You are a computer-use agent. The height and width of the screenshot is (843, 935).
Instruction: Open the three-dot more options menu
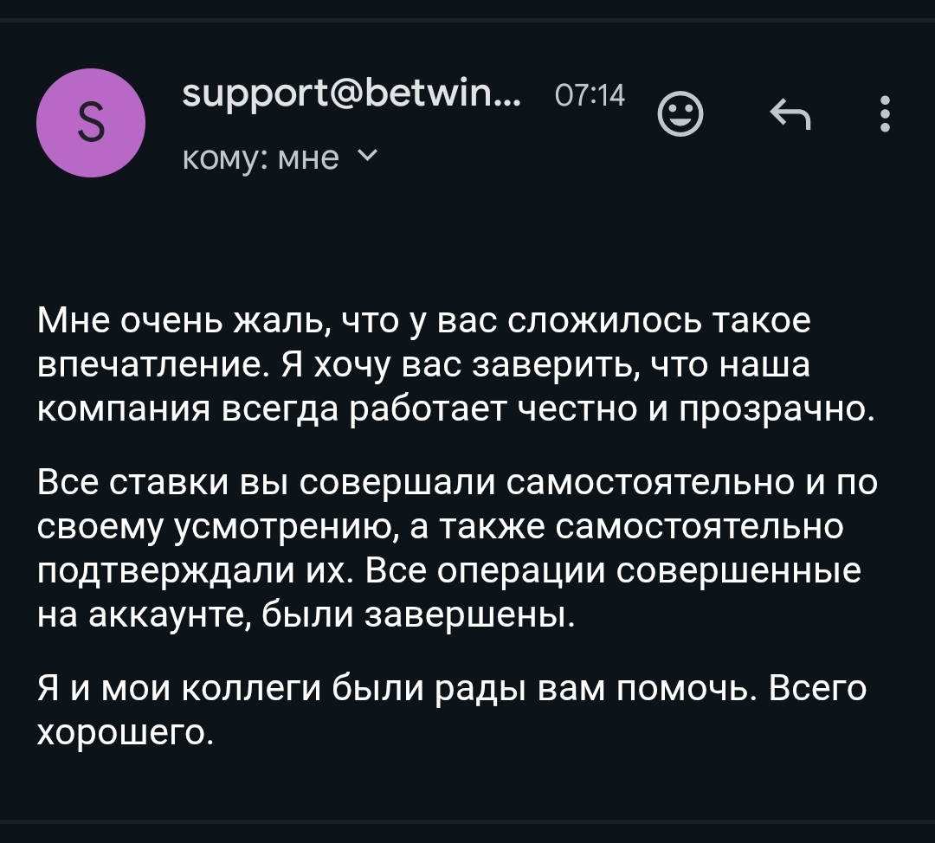[884, 113]
